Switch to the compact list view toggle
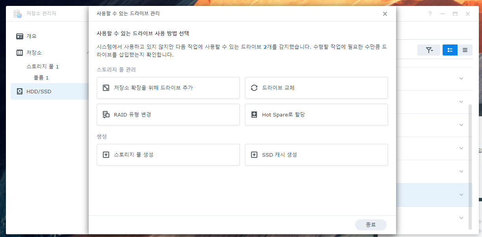The width and height of the screenshot is (482, 237). (465, 50)
